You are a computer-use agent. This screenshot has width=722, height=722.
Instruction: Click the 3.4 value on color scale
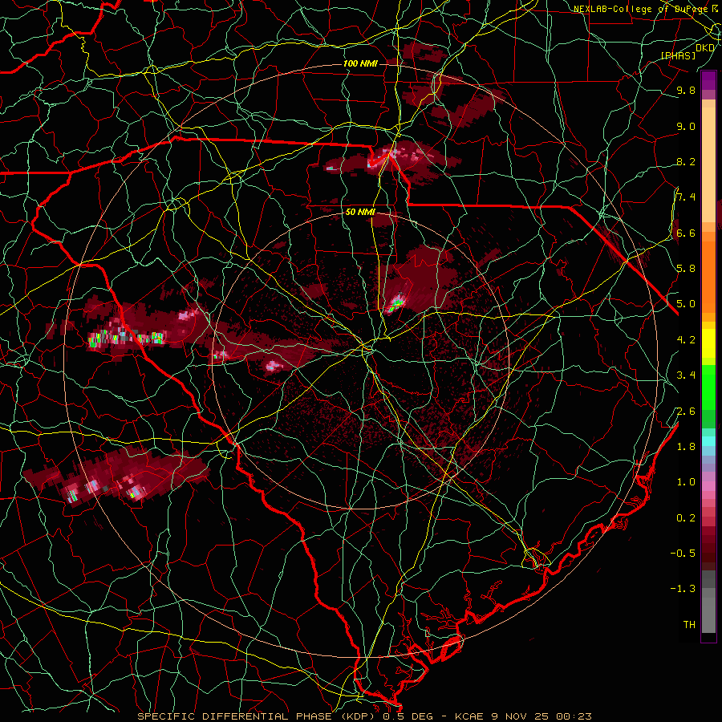pyautogui.click(x=686, y=375)
